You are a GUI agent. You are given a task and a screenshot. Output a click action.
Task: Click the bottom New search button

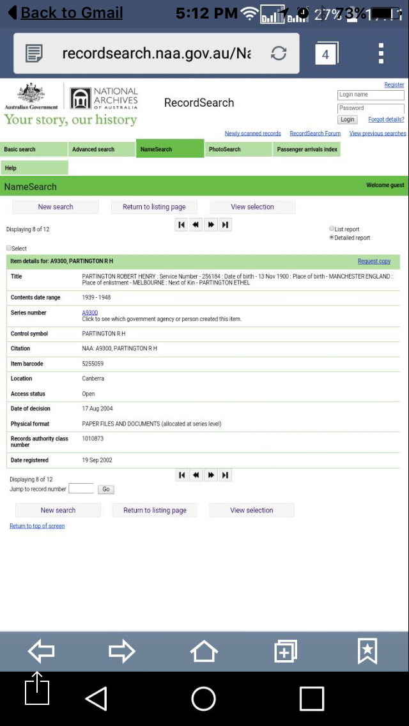pyautogui.click(x=58, y=510)
